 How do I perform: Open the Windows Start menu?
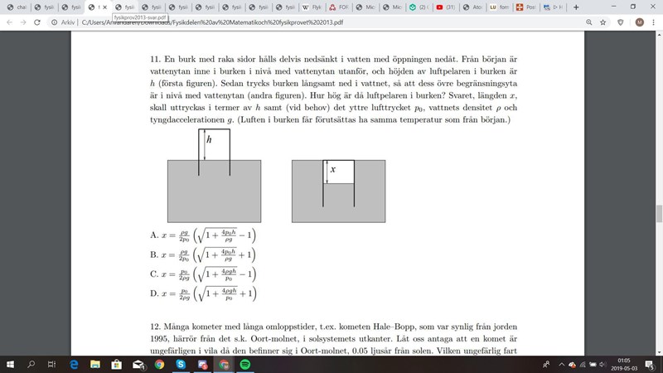[10, 364]
